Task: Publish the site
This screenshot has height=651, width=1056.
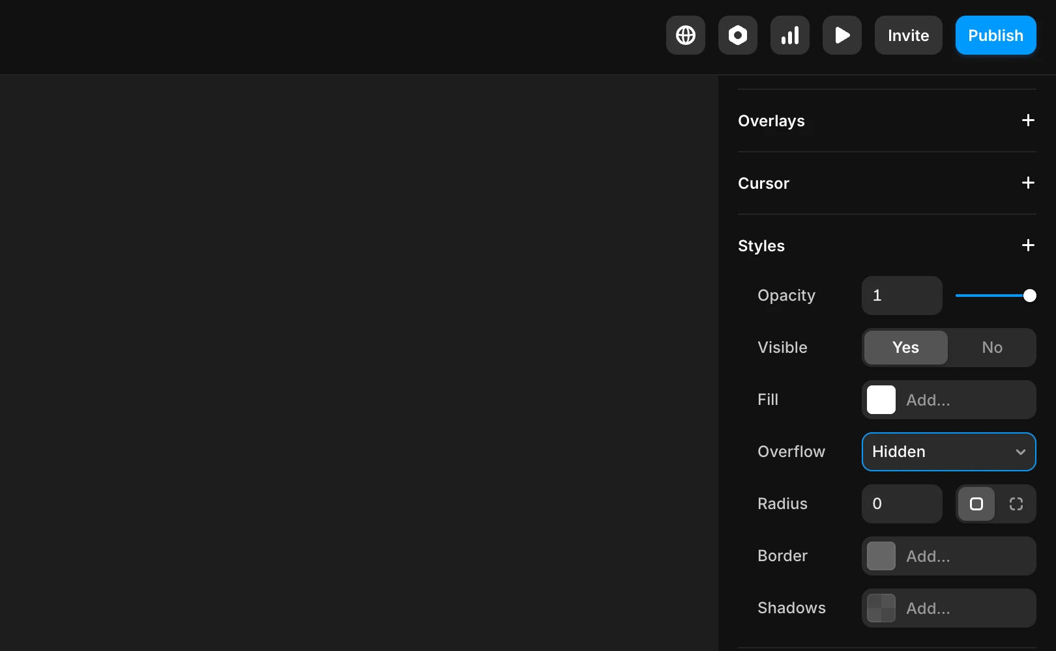Action: 996,35
